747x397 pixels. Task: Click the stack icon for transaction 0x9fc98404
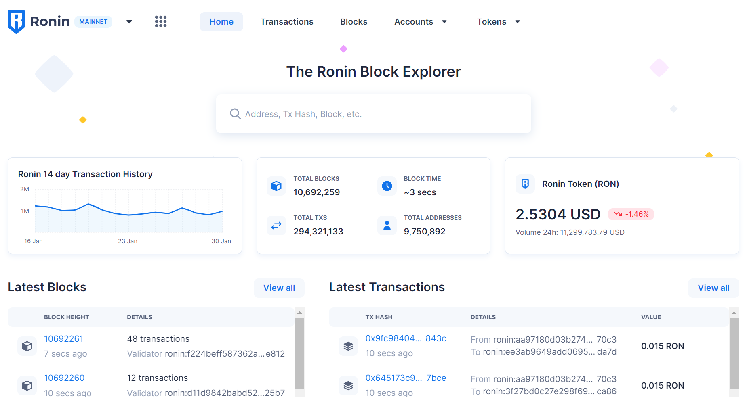[x=348, y=346]
